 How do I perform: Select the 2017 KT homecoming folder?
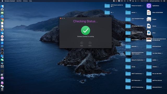128,87
